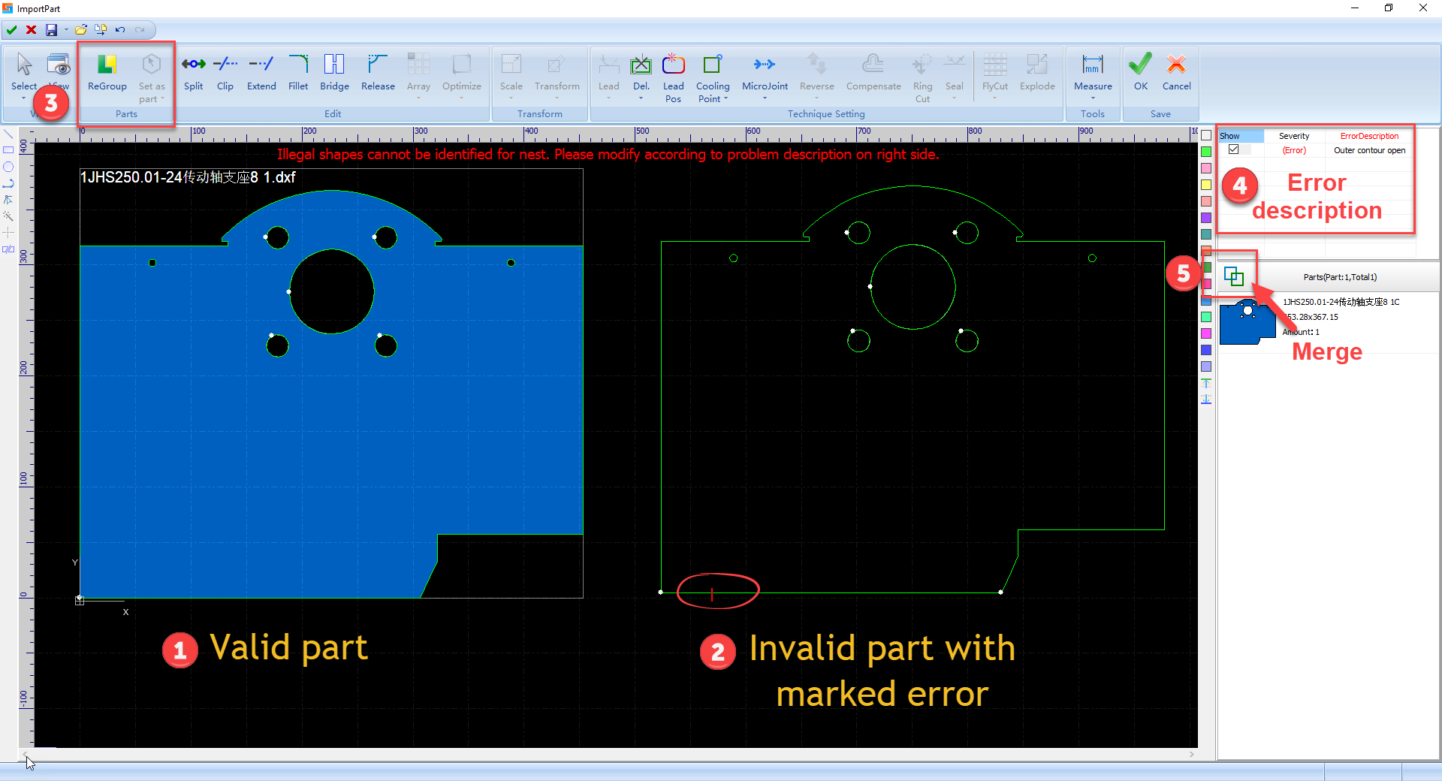This screenshot has height=781, width=1442.
Task: Click the ErrorDescription column header
Action: [x=1369, y=136]
